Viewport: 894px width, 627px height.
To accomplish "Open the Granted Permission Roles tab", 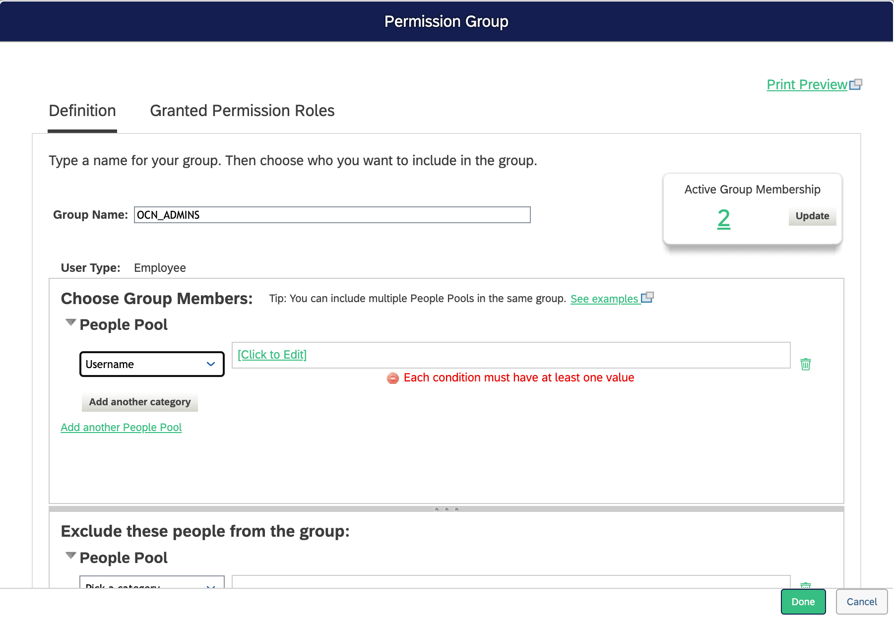I will coord(242,111).
